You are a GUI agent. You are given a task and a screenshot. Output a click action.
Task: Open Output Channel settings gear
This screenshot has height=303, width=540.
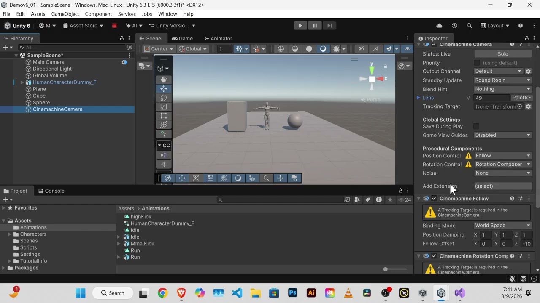(x=528, y=72)
